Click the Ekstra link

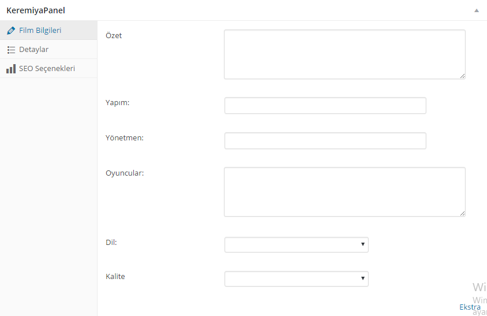pyautogui.click(x=470, y=307)
